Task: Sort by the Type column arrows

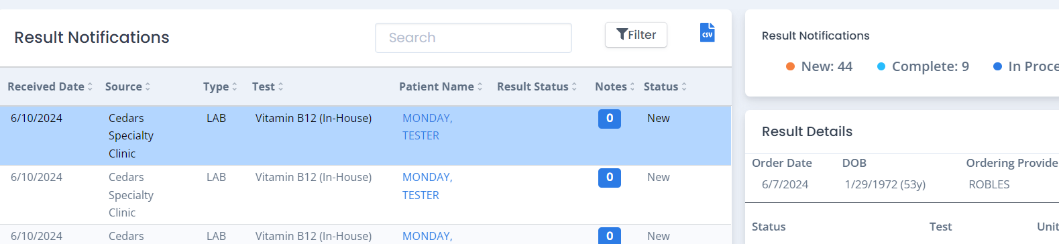Action: tap(234, 86)
